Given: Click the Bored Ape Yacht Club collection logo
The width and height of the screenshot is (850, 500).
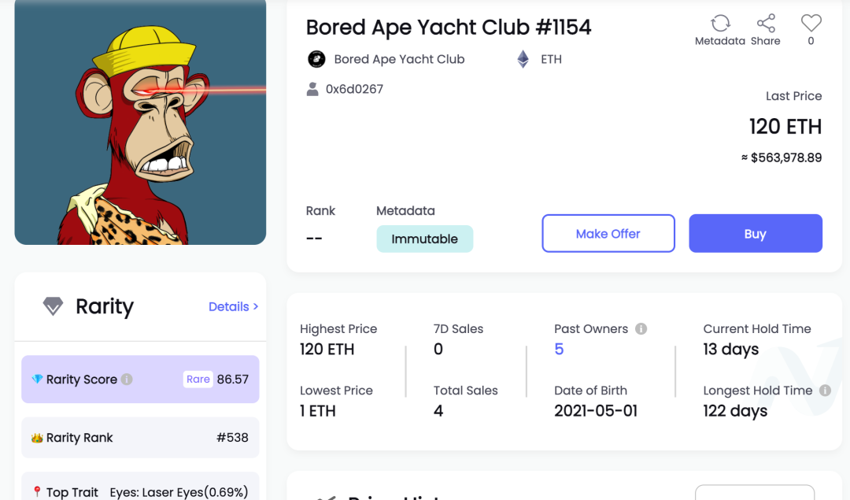Looking at the screenshot, I should coord(316,59).
